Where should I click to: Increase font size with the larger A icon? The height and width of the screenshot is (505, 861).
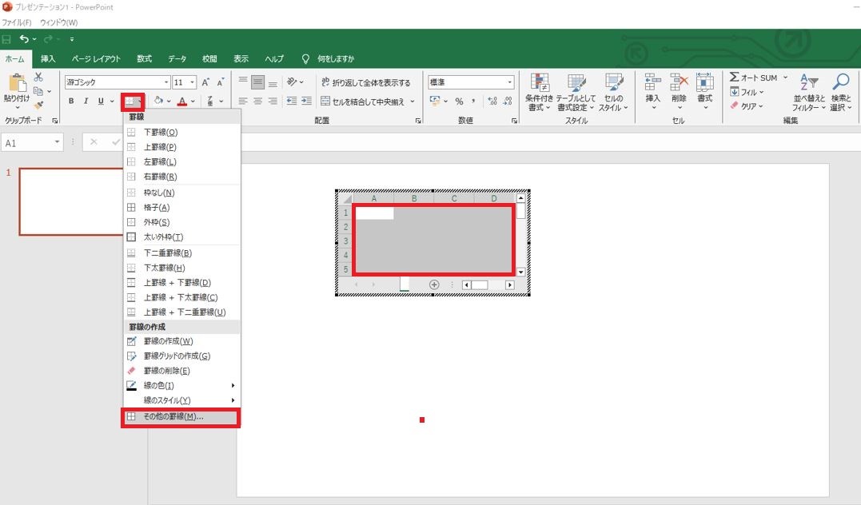point(205,82)
